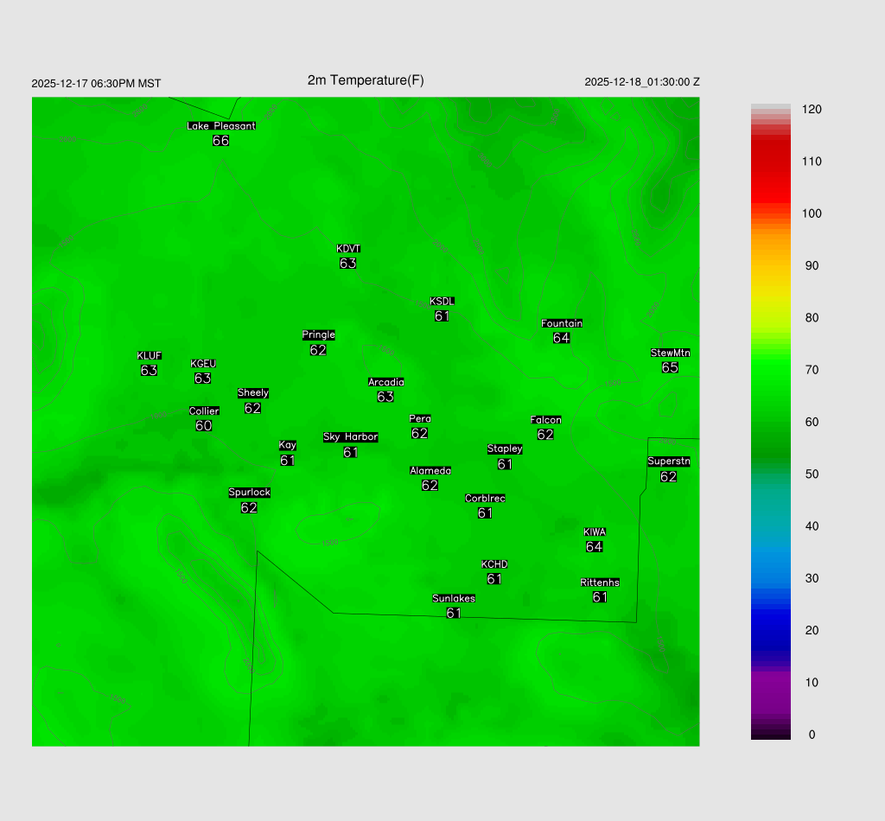Image resolution: width=885 pixels, height=821 pixels.
Task: Select the StewMtn station label
Action: click(670, 353)
